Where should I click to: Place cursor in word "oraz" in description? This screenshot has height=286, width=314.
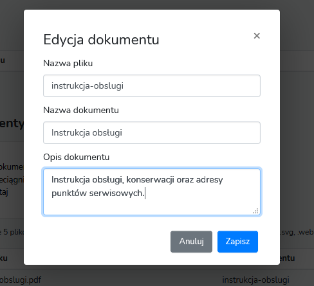[185, 180]
